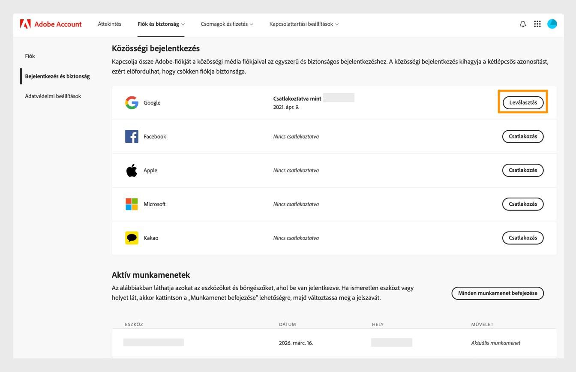Click the Microsoft icon
Image resolution: width=576 pixels, height=372 pixels.
tap(132, 204)
